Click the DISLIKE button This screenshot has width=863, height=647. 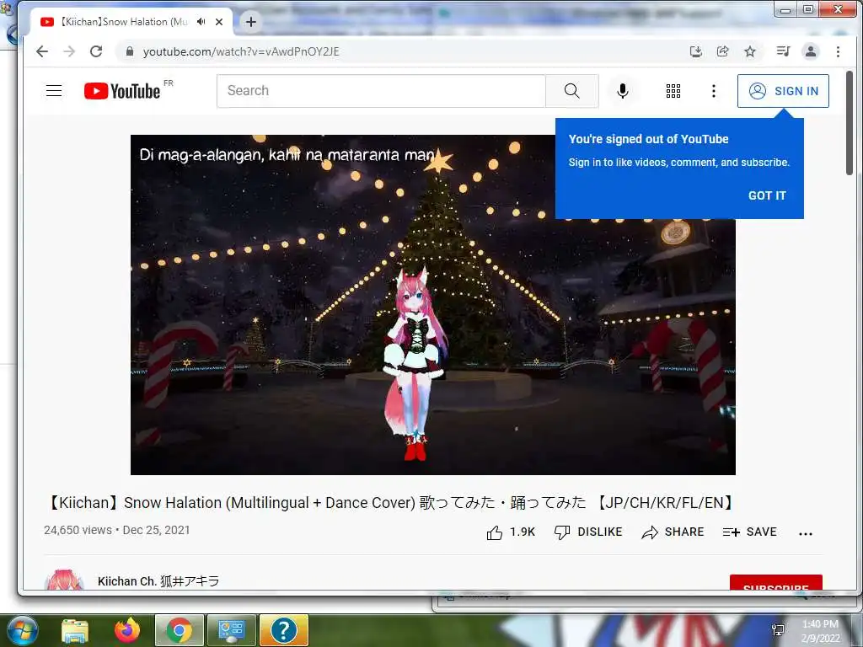[x=587, y=532]
